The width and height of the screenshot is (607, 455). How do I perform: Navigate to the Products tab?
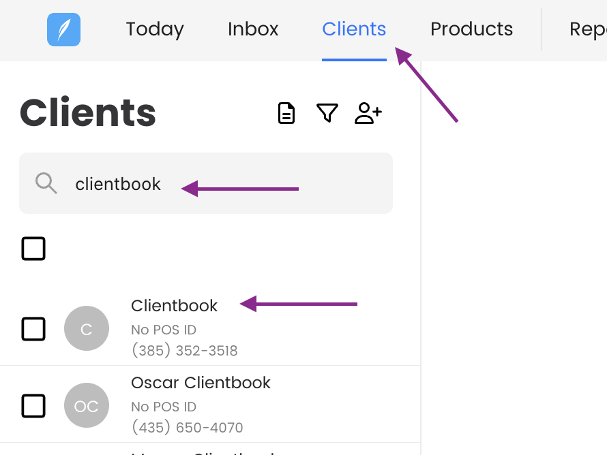pyautogui.click(x=471, y=29)
